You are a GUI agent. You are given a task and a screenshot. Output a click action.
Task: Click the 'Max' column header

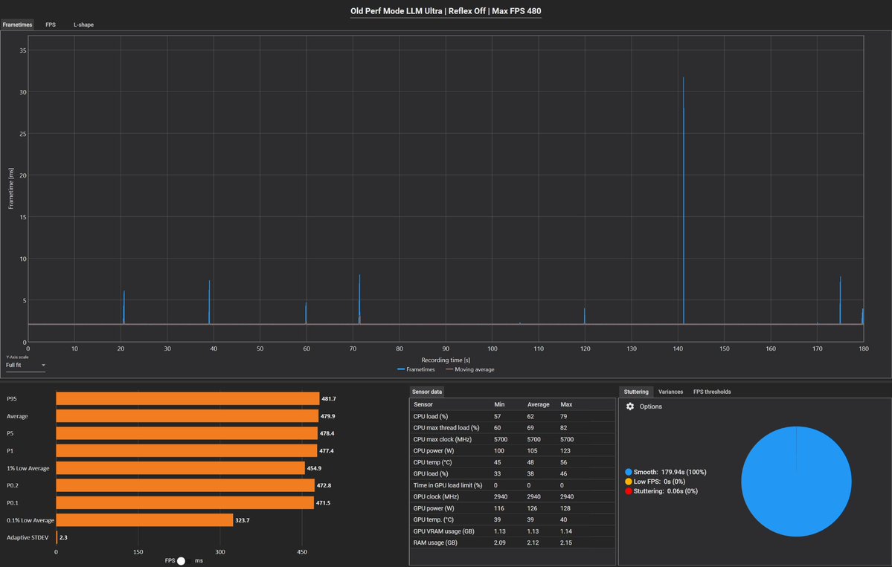pyautogui.click(x=566, y=404)
